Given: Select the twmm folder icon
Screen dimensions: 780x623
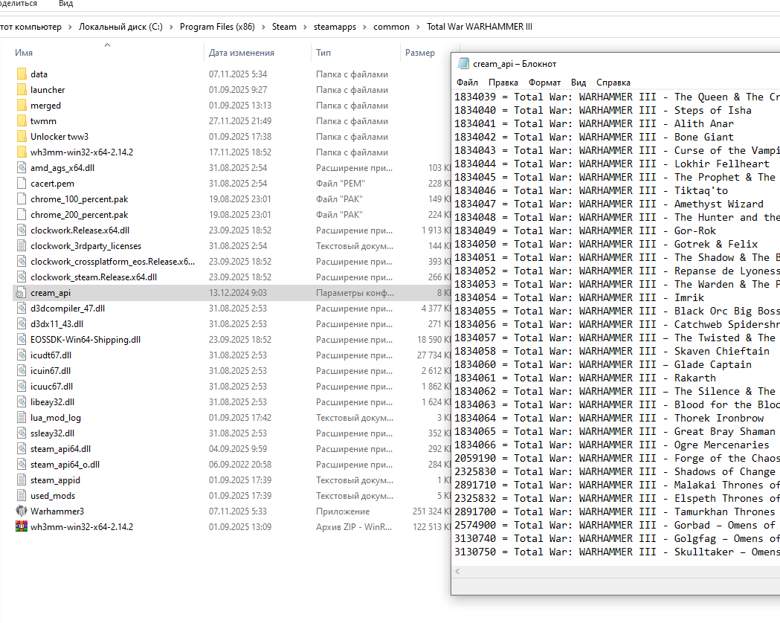Looking at the screenshot, I should click(x=22, y=121).
